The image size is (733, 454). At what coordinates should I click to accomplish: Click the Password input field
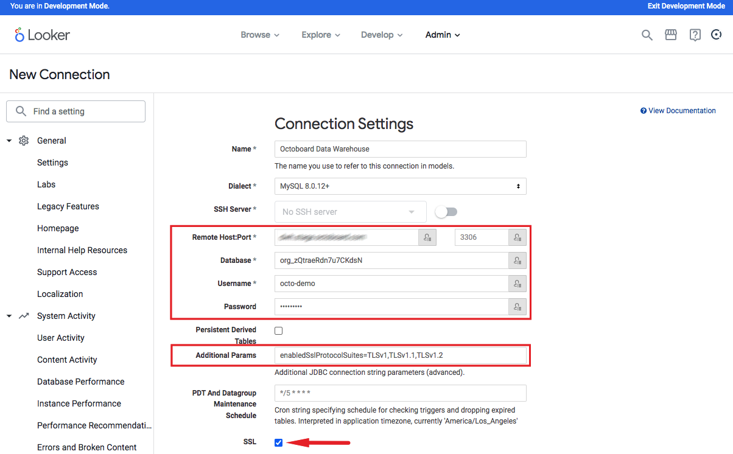point(391,307)
